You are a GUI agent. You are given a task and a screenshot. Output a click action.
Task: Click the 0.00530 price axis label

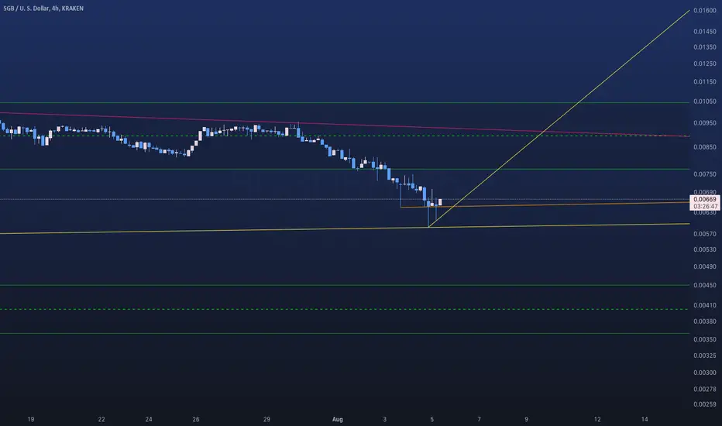[x=704, y=249]
